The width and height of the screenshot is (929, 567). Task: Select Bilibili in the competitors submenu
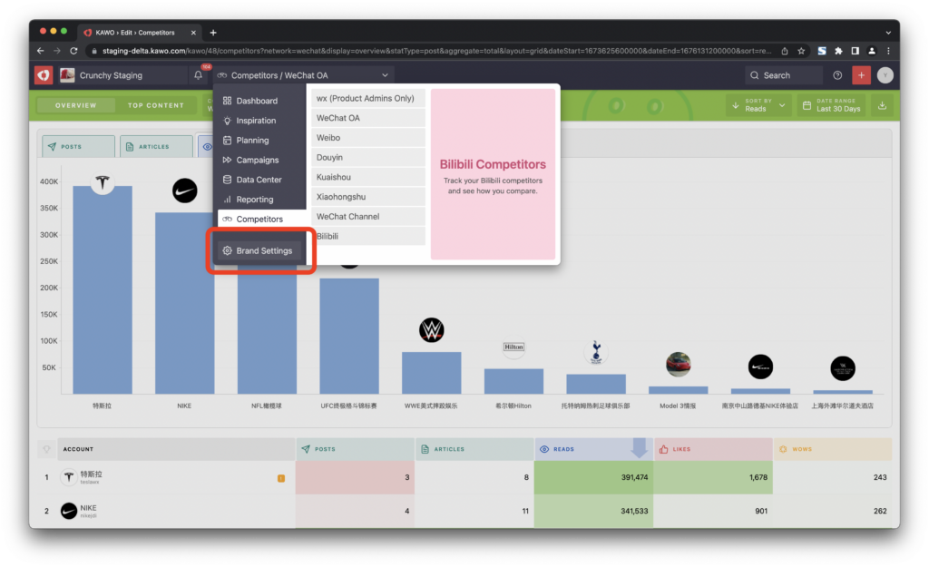(x=368, y=237)
